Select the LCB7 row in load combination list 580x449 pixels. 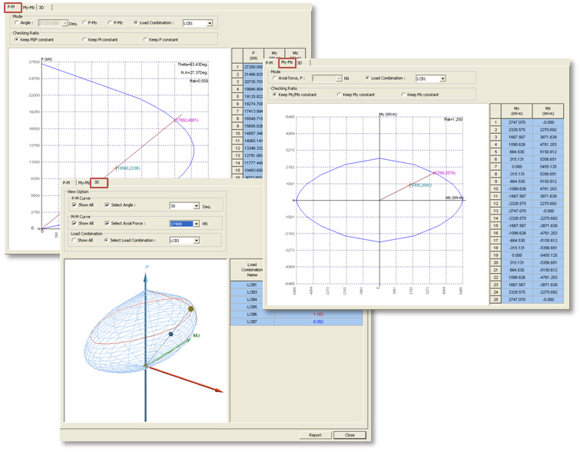(251, 322)
